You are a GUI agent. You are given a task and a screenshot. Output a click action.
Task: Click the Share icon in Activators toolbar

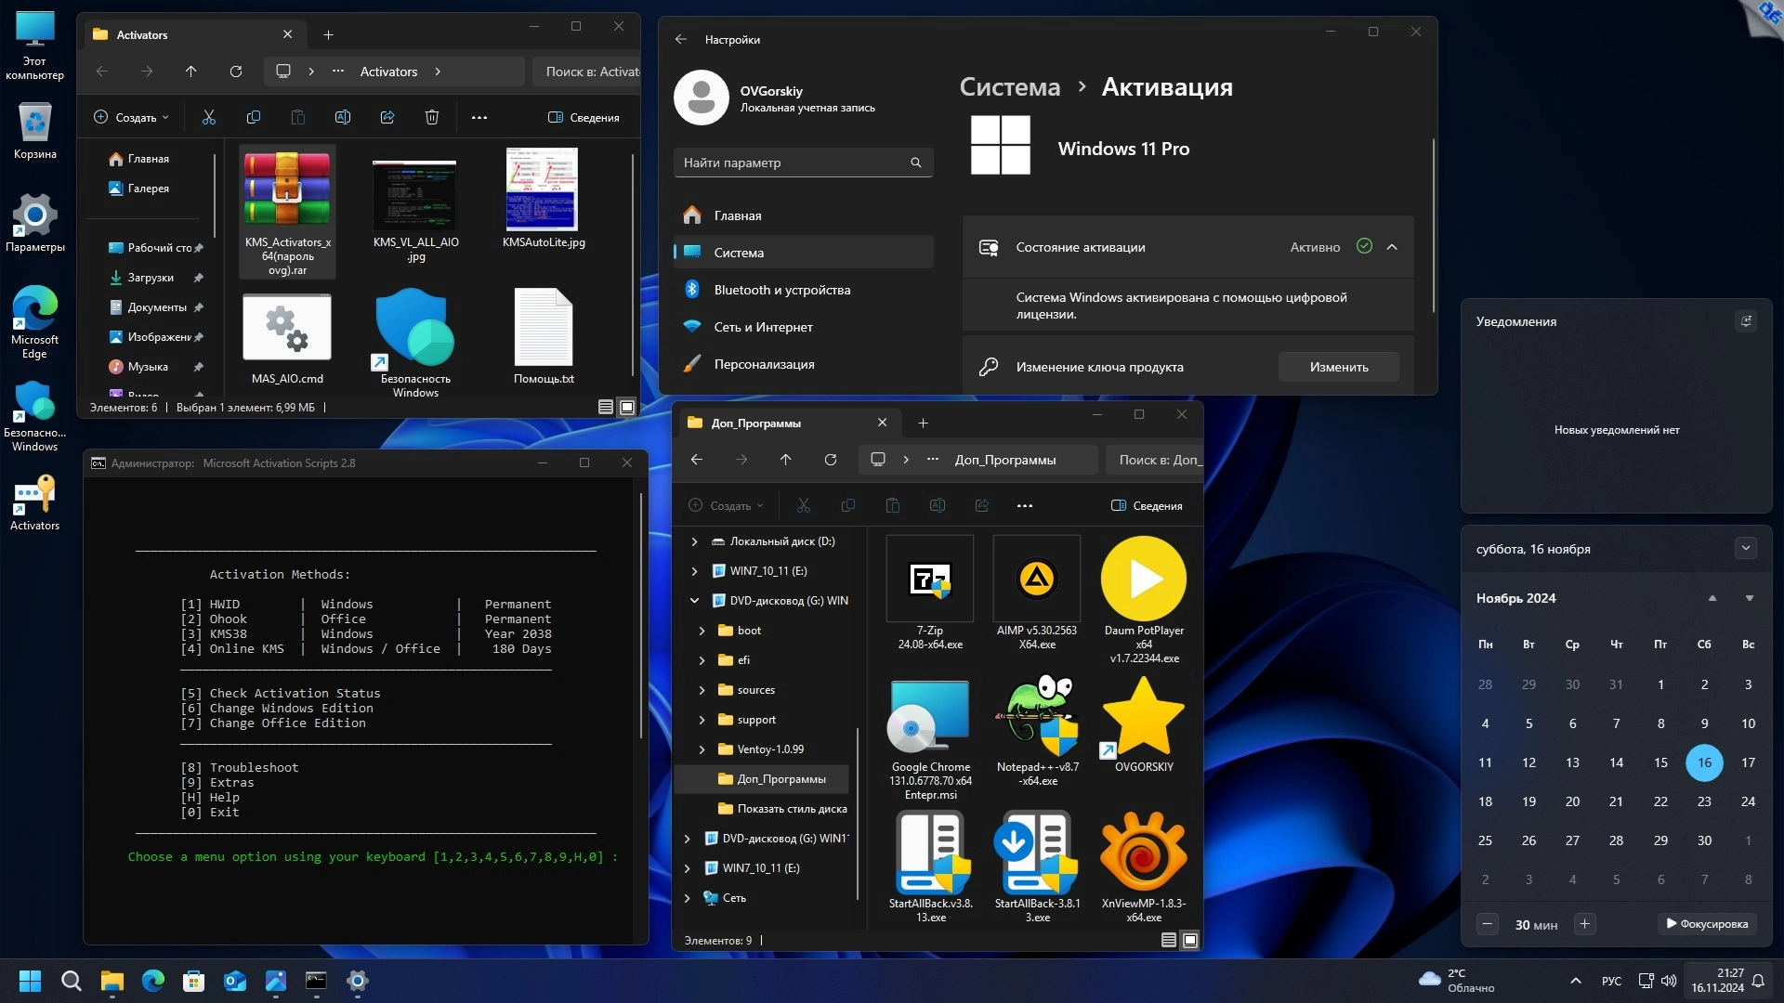pos(387,117)
